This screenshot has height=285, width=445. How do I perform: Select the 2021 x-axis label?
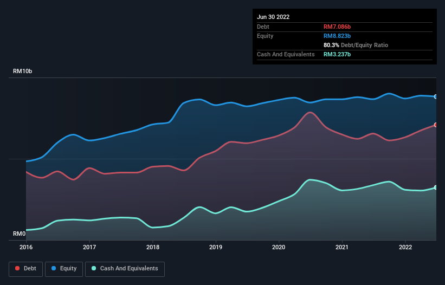[x=342, y=247]
